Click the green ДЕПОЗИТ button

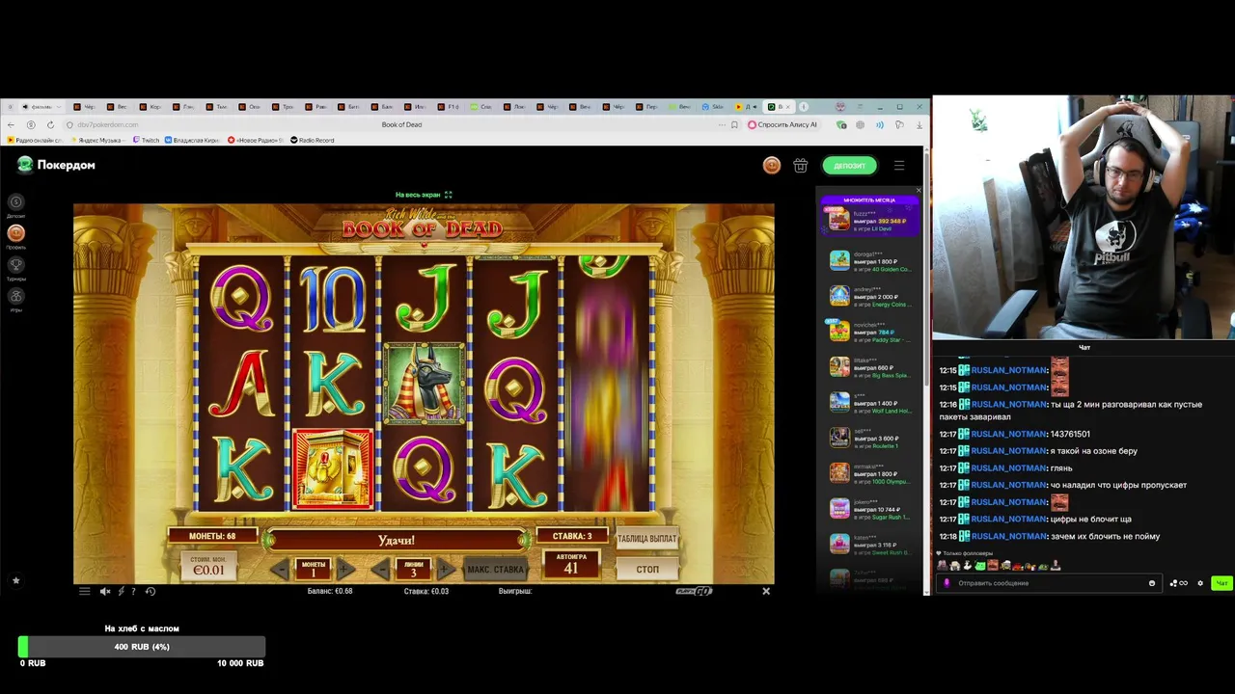pos(849,166)
